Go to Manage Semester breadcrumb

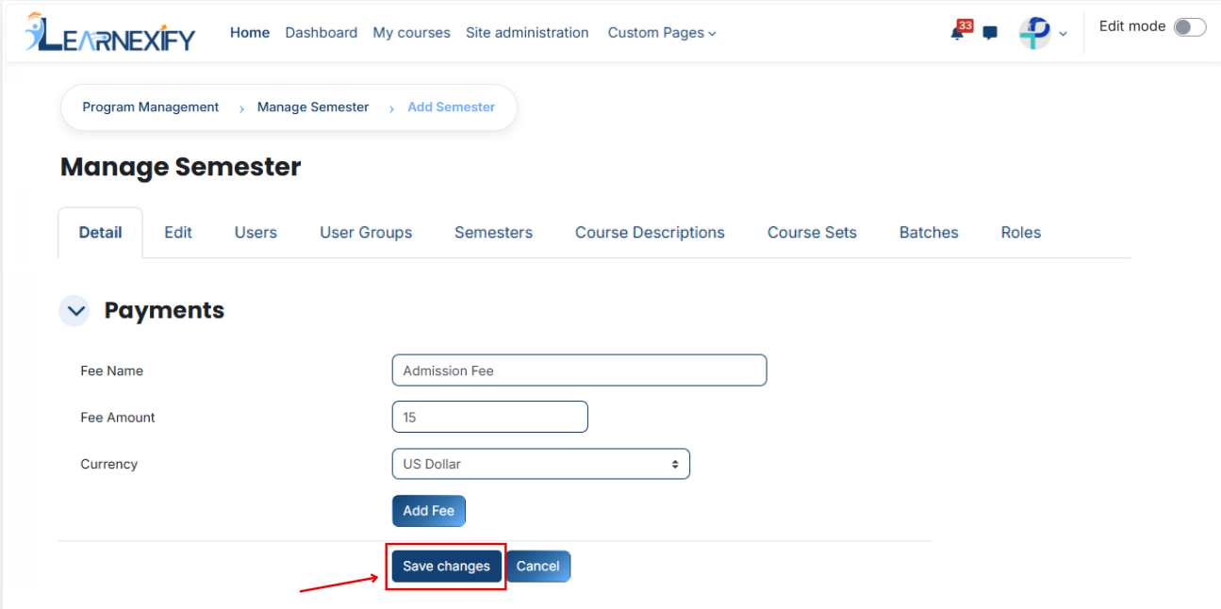313,107
